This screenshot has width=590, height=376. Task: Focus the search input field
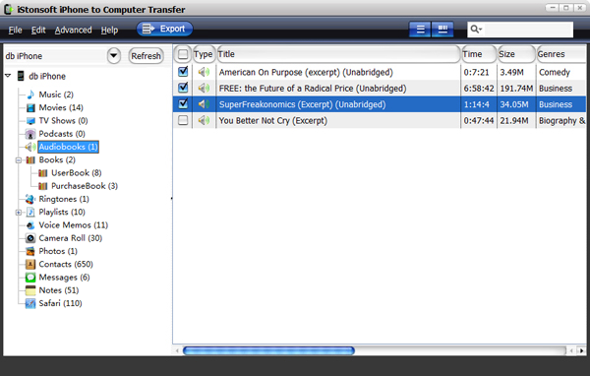[527, 30]
